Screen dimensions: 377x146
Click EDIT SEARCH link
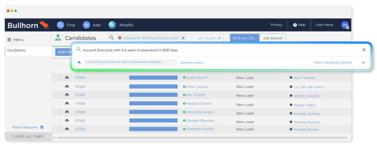point(208,38)
